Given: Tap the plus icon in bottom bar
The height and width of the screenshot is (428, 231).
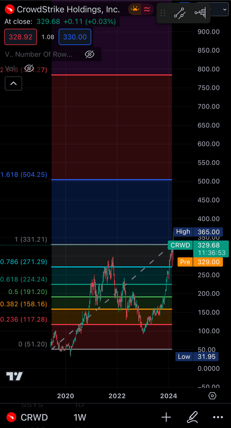Looking at the screenshot, I should click(166, 417).
